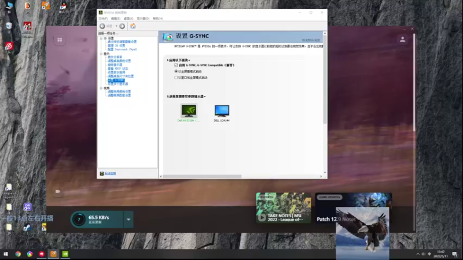Show hidden tray icons chevron
463x260 pixels.
[x=418, y=254]
